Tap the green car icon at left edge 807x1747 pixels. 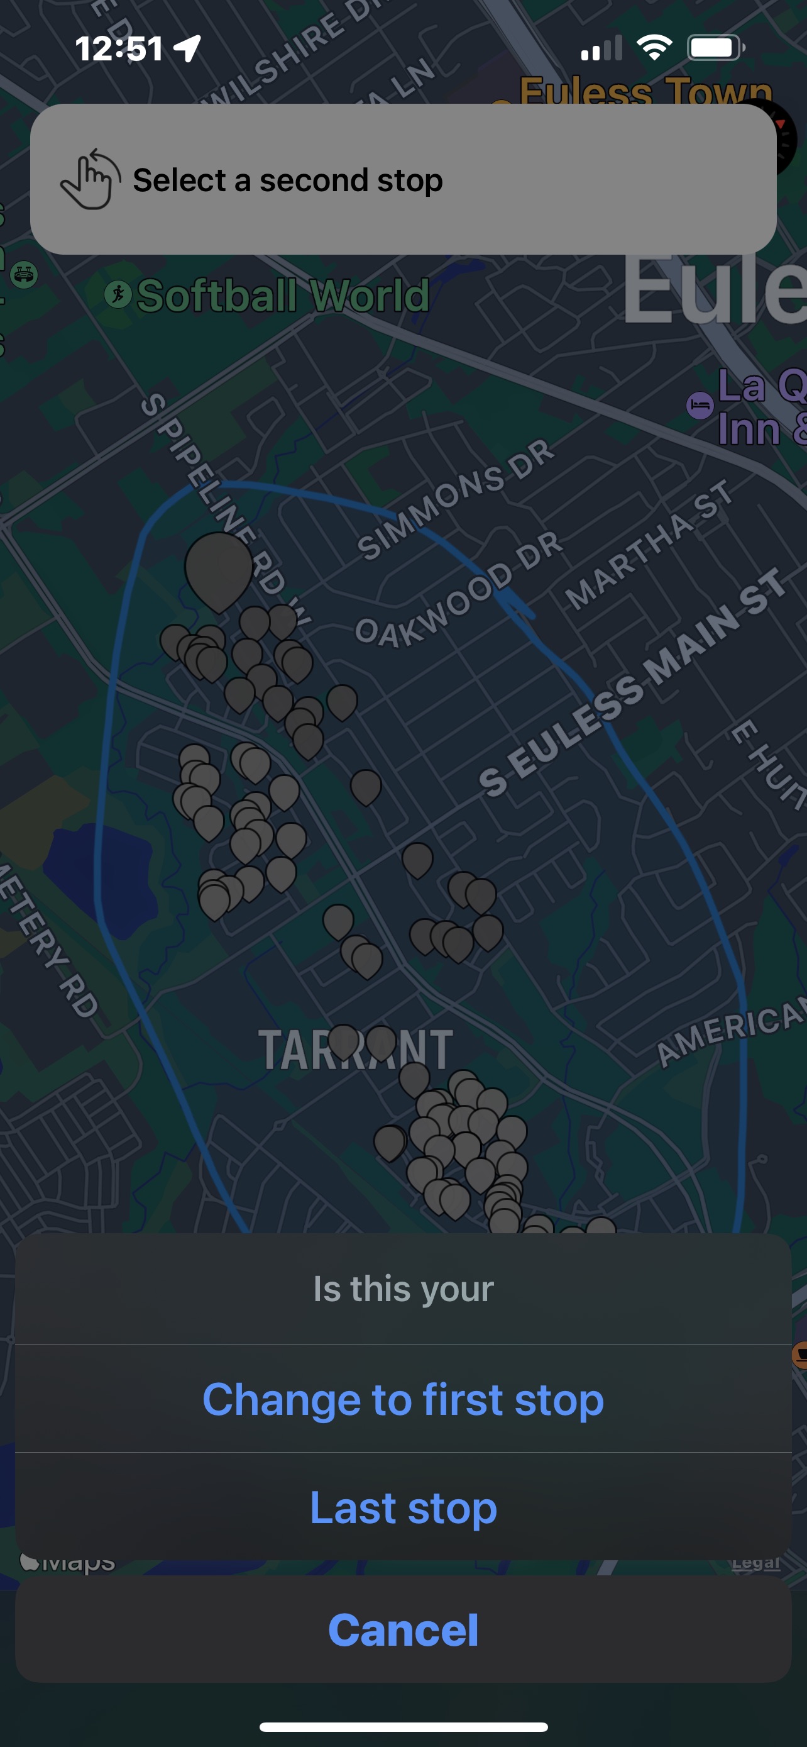tap(25, 275)
